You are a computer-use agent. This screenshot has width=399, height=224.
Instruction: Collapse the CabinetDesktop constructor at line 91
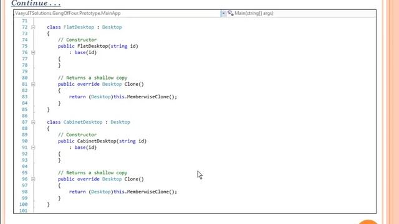tap(33, 147)
